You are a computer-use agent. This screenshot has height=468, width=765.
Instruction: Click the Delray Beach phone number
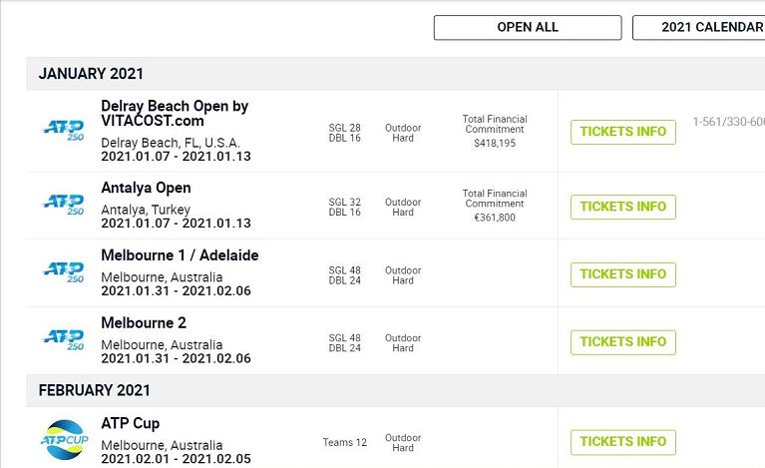pyautogui.click(x=728, y=123)
